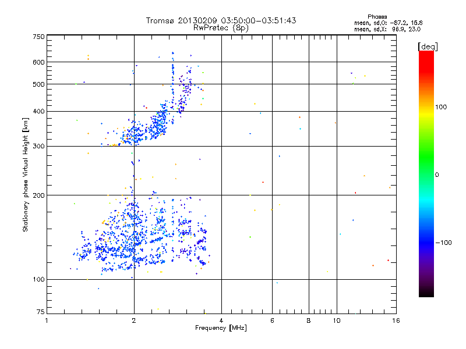Click the 'Phases' heading text

tap(377, 17)
